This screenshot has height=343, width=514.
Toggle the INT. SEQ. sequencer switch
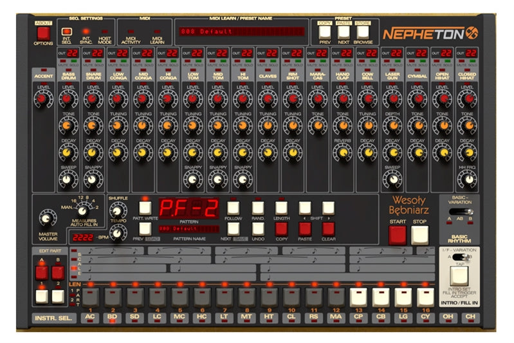coord(66,31)
